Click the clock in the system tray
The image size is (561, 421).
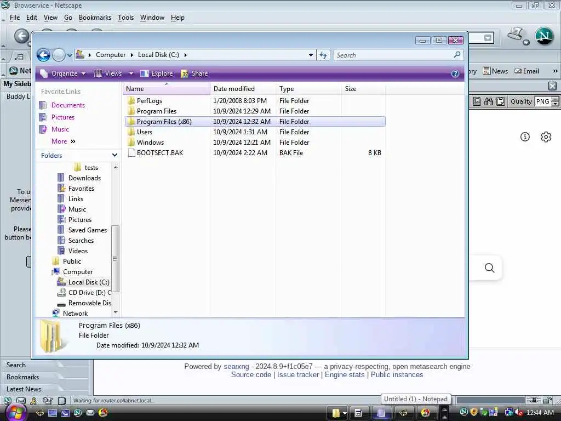540,413
